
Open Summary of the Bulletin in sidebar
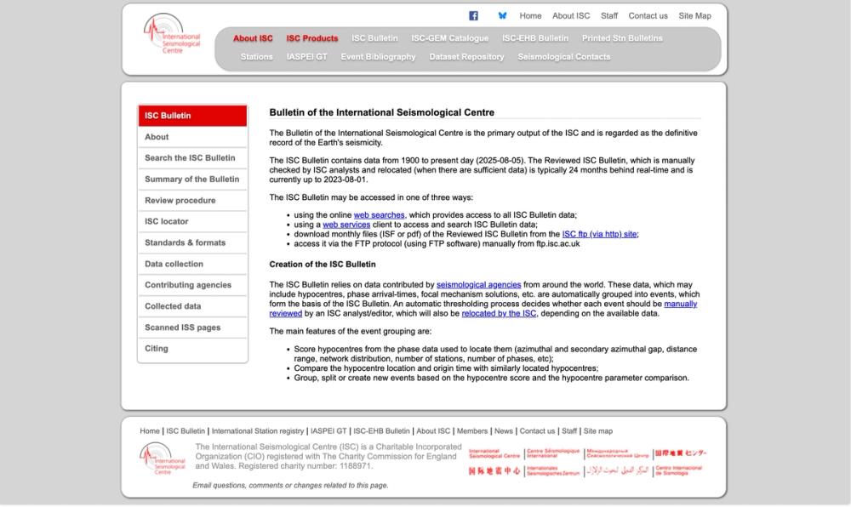click(192, 179)
